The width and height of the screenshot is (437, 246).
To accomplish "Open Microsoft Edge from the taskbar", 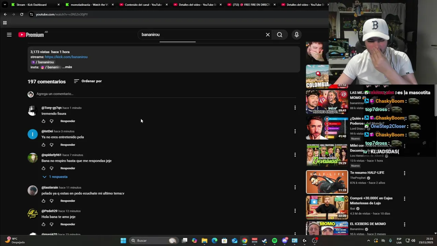I will click(214, 241).
